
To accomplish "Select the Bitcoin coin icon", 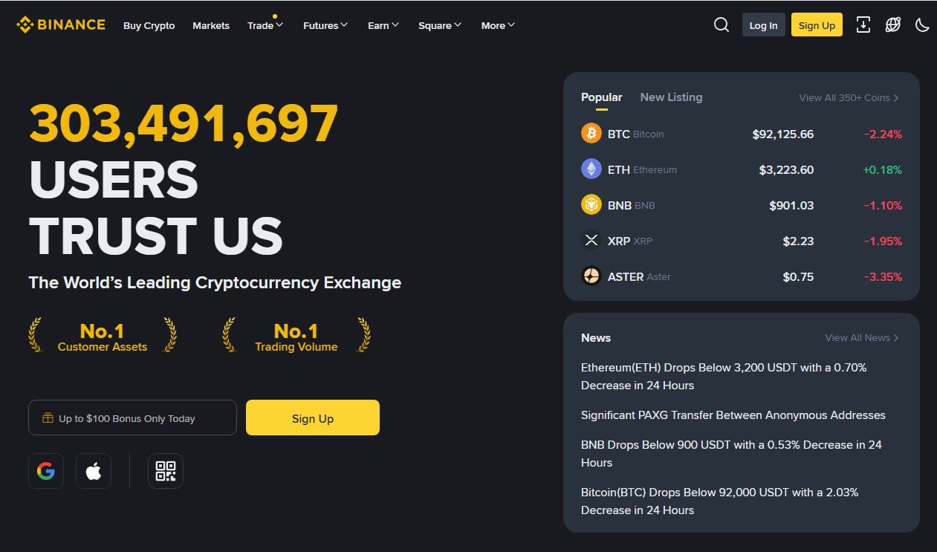I will click(x=591, y=134).
